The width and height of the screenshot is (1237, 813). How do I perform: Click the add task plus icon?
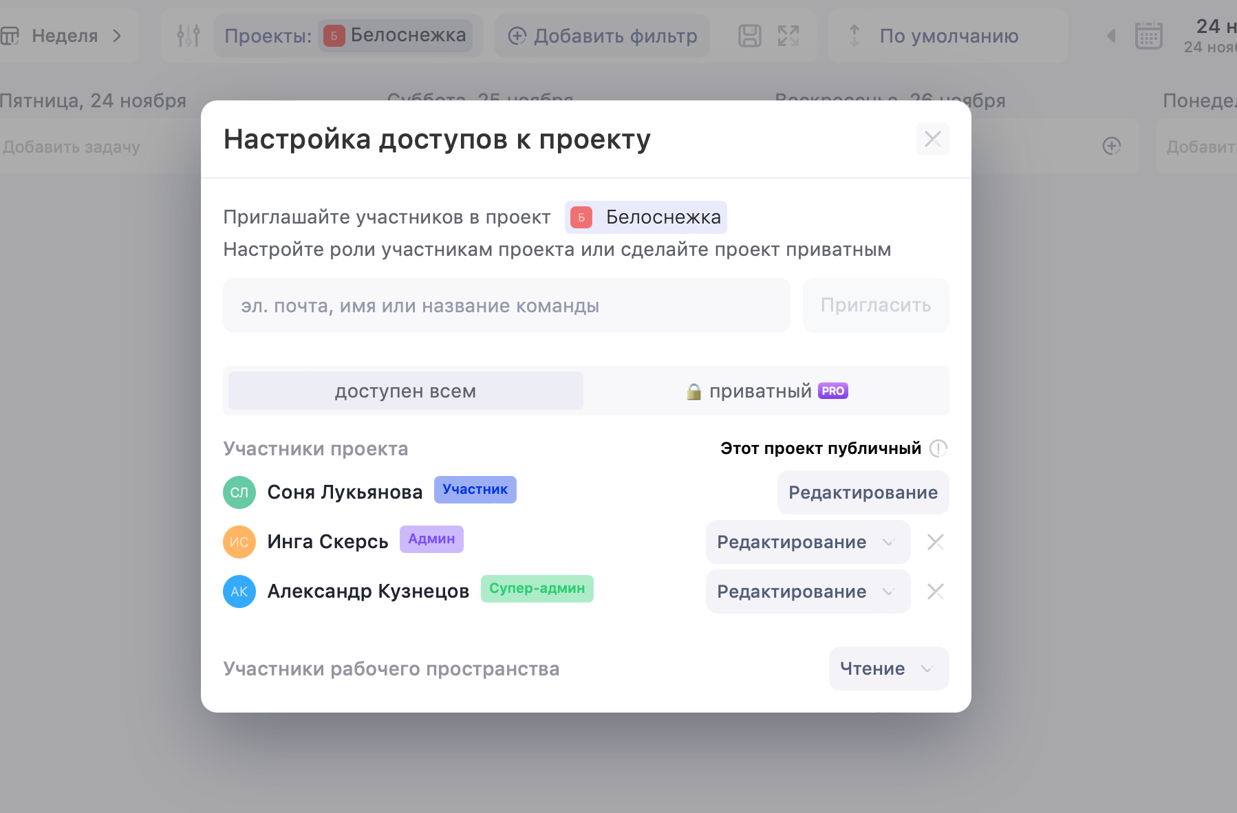(x=1111, y=146)
